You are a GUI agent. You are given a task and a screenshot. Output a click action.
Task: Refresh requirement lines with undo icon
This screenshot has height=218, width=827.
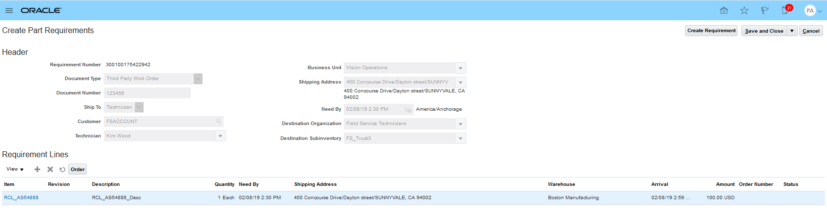62,169
